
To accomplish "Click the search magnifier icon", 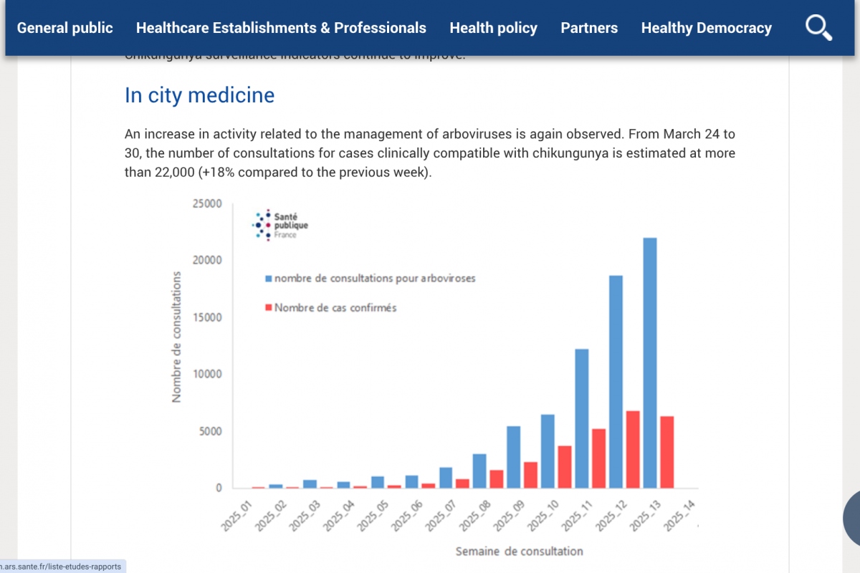I will pyautogui.click(x=818, y=28).
